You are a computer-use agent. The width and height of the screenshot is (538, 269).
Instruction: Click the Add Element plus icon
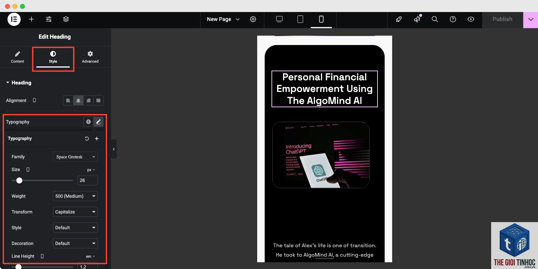coord(31,19)
